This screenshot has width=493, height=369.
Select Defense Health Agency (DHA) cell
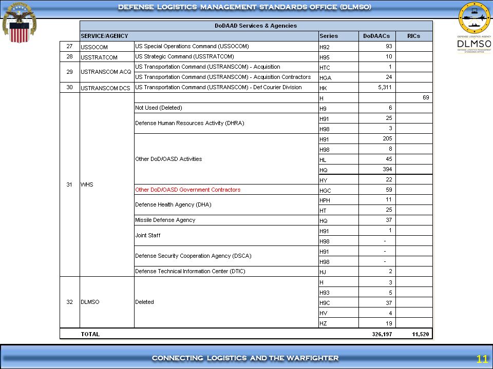pyautogui.click(x=226, y=205)
